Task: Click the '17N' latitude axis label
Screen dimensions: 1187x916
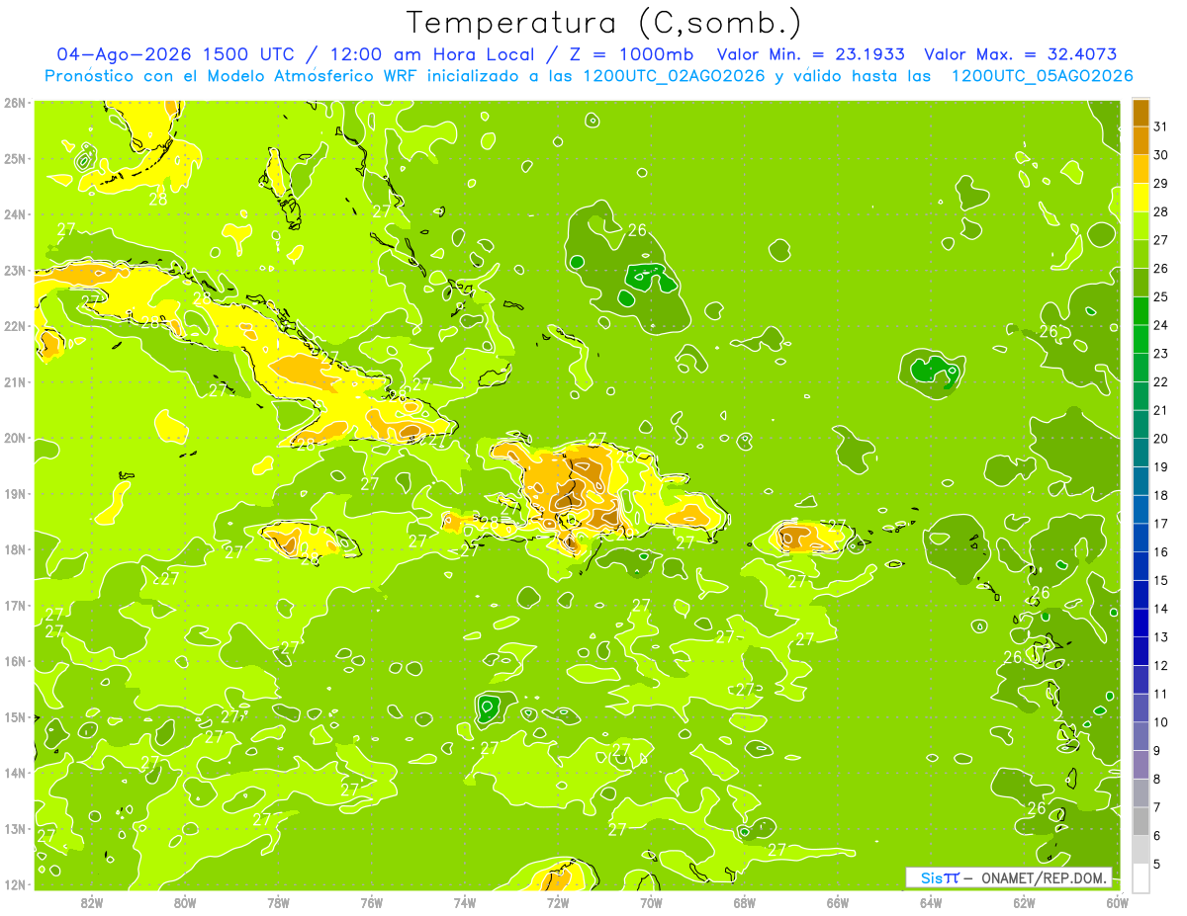Action: click(15, 606)
